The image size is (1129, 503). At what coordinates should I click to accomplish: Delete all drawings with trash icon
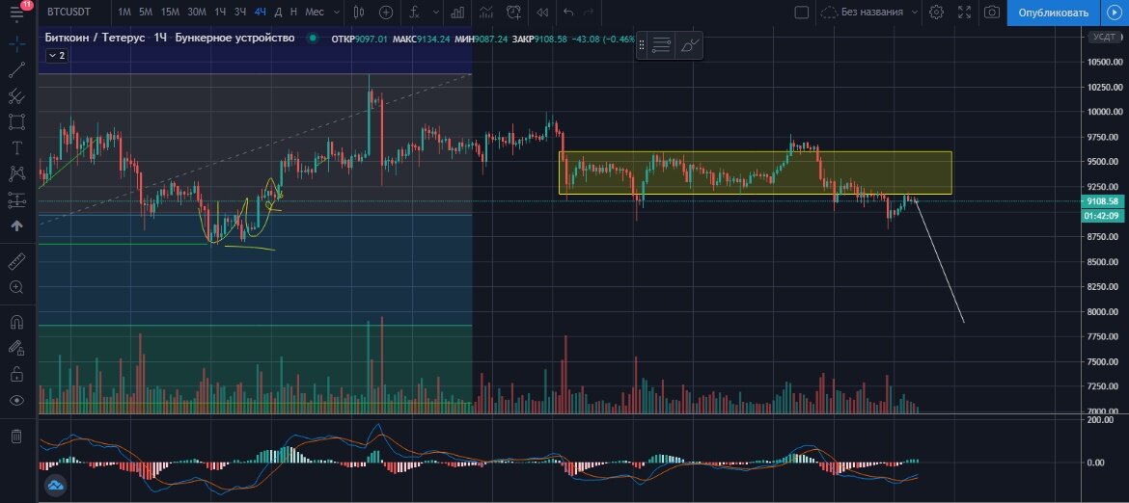(16, 437)
